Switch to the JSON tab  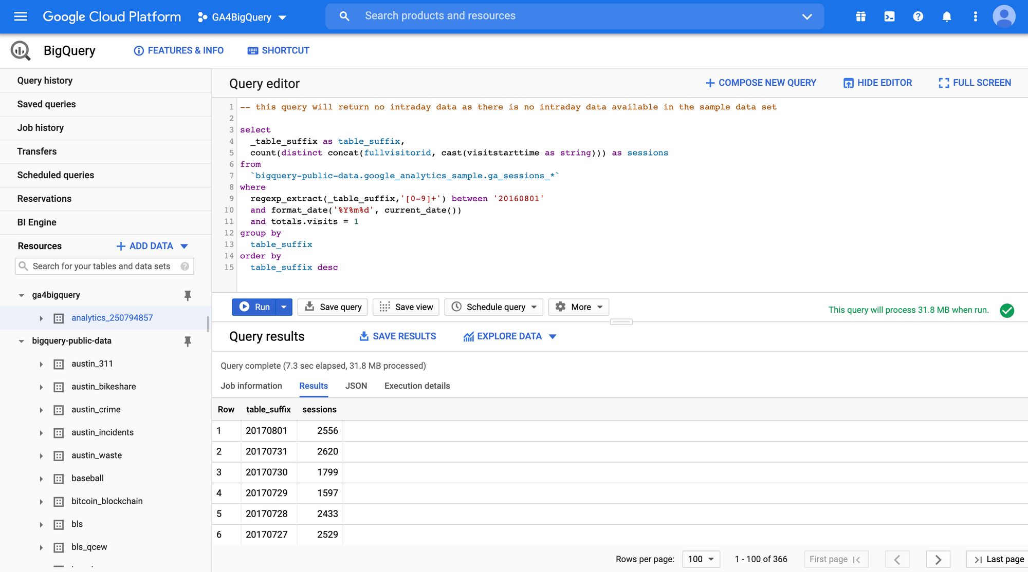[356, 386]
